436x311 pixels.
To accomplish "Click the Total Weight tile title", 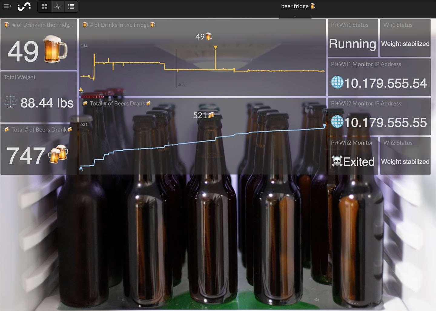I will coord(19,77).
